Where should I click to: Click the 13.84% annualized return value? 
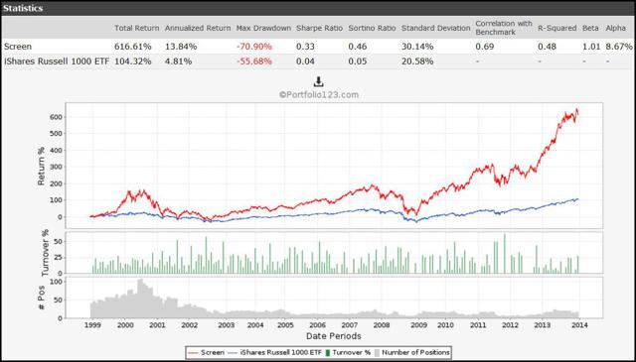tap(181, 47)
